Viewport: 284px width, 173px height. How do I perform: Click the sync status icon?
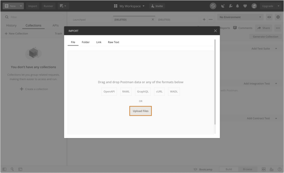click(213, 6)
